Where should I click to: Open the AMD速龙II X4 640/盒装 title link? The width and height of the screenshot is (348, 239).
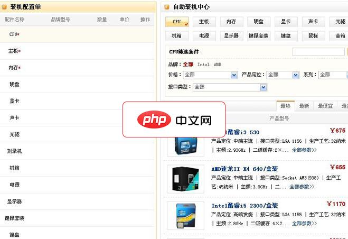coord(244,169)
